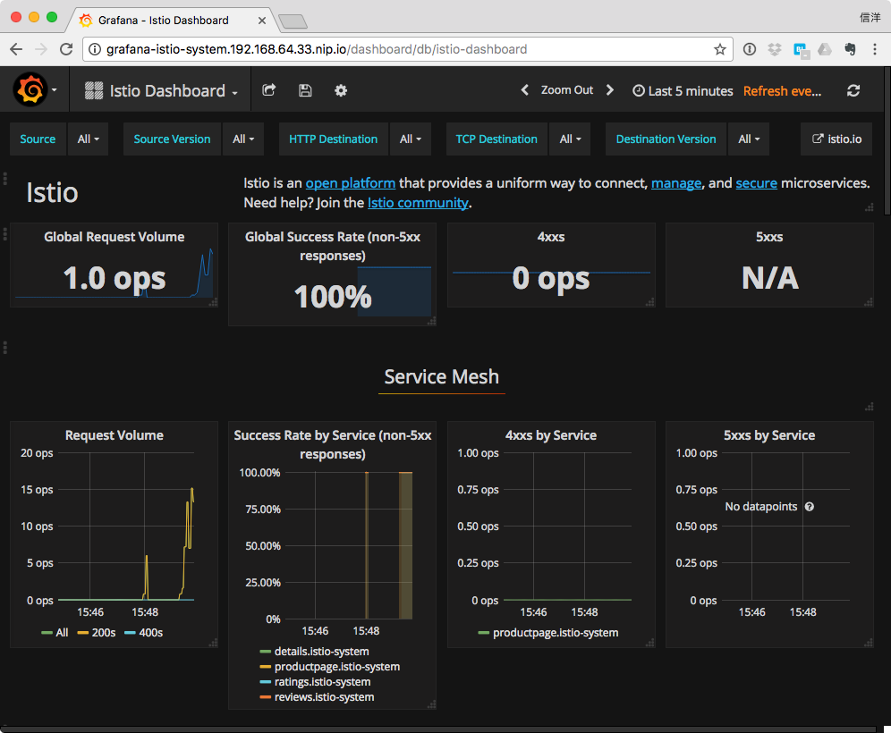Viewport: 891px width, 733px height.
Task: Open the Success Rate by Service panel title menu
Action: click(x=333, y=444)
